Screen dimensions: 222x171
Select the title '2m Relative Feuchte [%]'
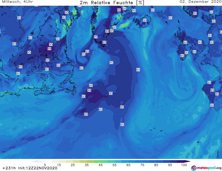pyautogui.click(x=112, y=3)
